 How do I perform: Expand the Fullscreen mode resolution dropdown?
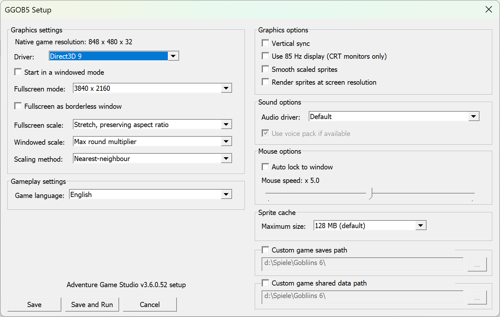point(226,88)
